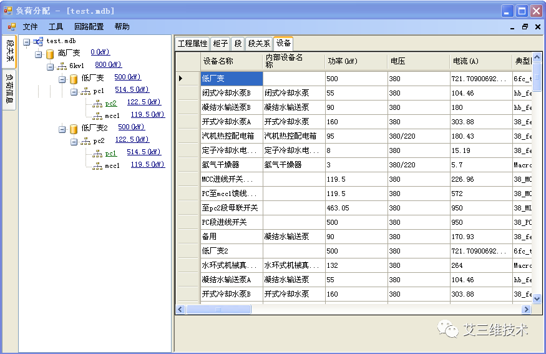Collapse the 6kv1 tree node
Viewport: 546px width, 354px height.
[x=50, y=67]
